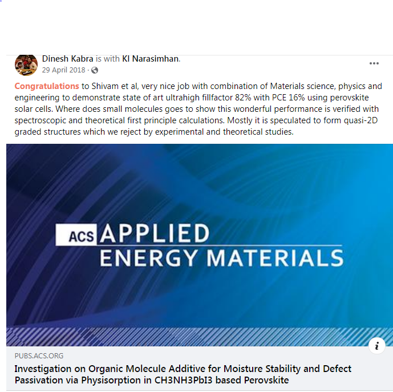
Task: Click the "is with" text in post header
Action: click(107, 59)
